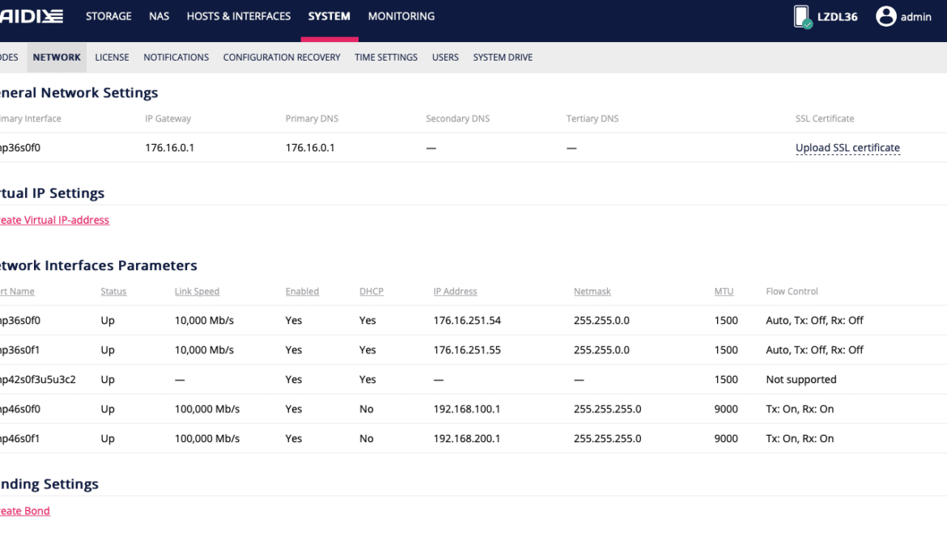Switch to the NETWORK tab
Image resolution: width=947 pixels, height=536 pixels.
tap(57, 57)
